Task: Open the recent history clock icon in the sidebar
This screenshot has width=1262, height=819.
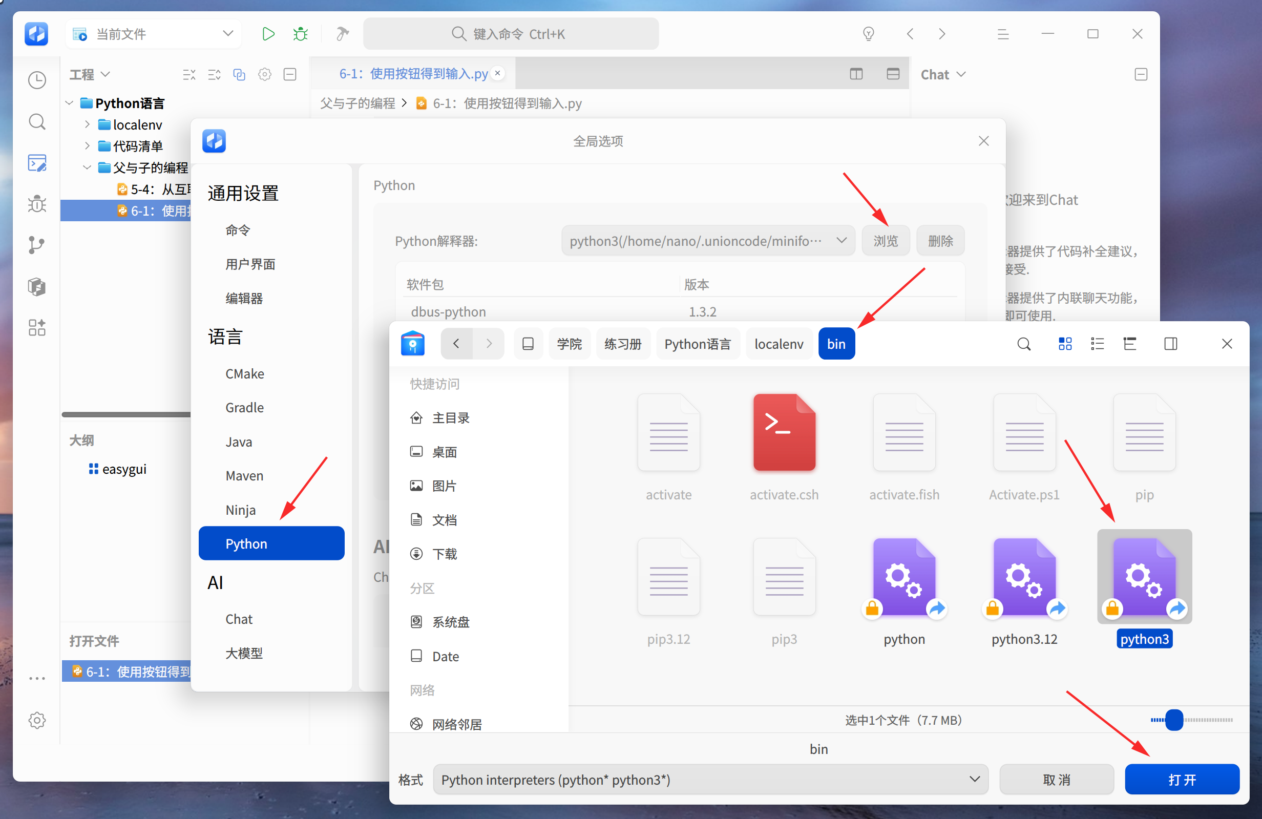Action: 36,80
